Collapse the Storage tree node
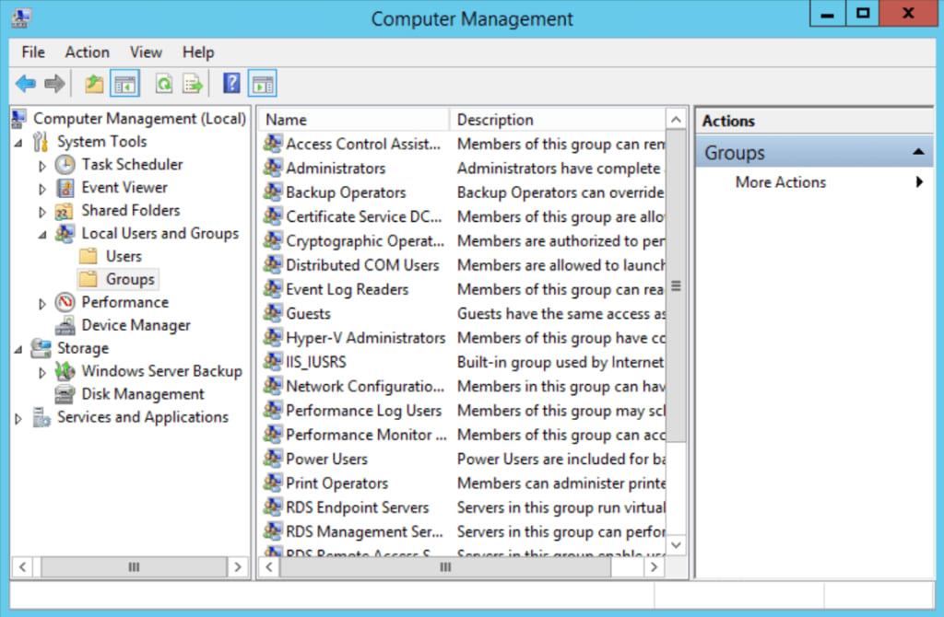The height and width of the screenshot is (617, 944). 18,350
